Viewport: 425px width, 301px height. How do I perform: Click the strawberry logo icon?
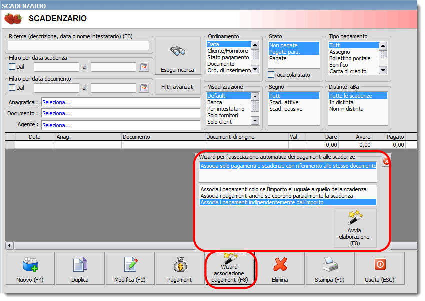[x=13, y=19]
